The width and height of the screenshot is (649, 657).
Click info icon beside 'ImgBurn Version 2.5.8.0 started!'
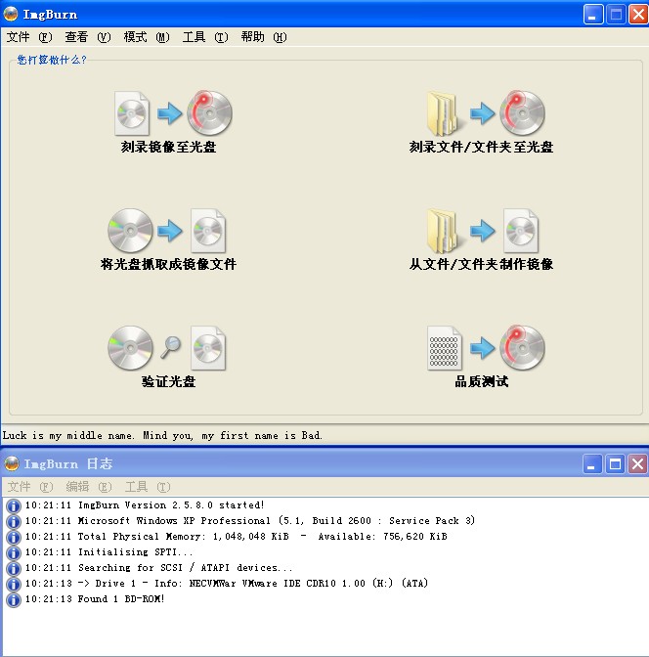pyautogui.click(x=14, y=506)
